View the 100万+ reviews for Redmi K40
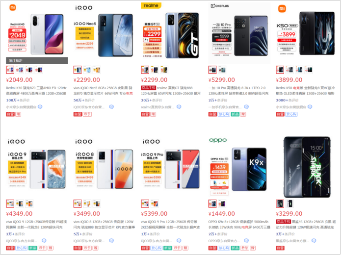Screen dimensions: 341x255 [18, 100]
